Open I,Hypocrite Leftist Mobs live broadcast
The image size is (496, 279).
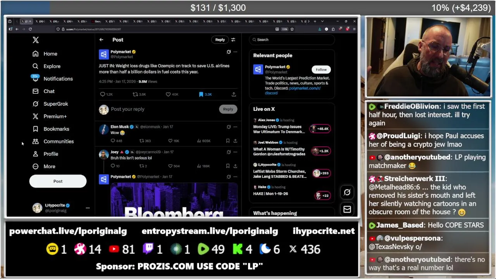[x=292, y=171]
